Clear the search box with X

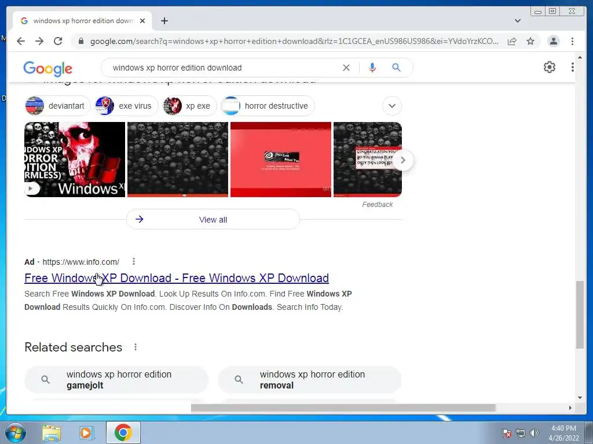click(x=346, y=68)
